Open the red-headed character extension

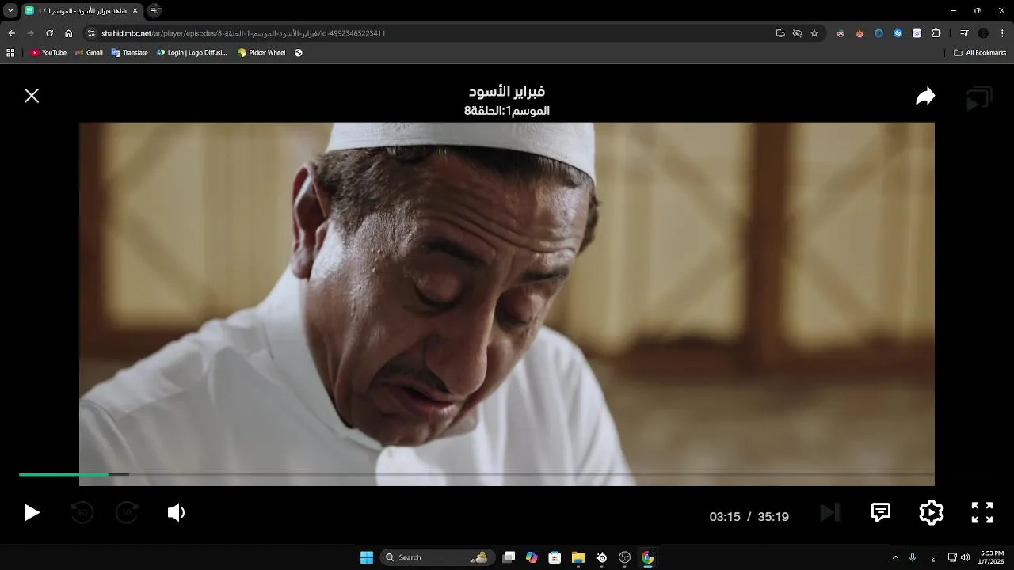point(841,33)
